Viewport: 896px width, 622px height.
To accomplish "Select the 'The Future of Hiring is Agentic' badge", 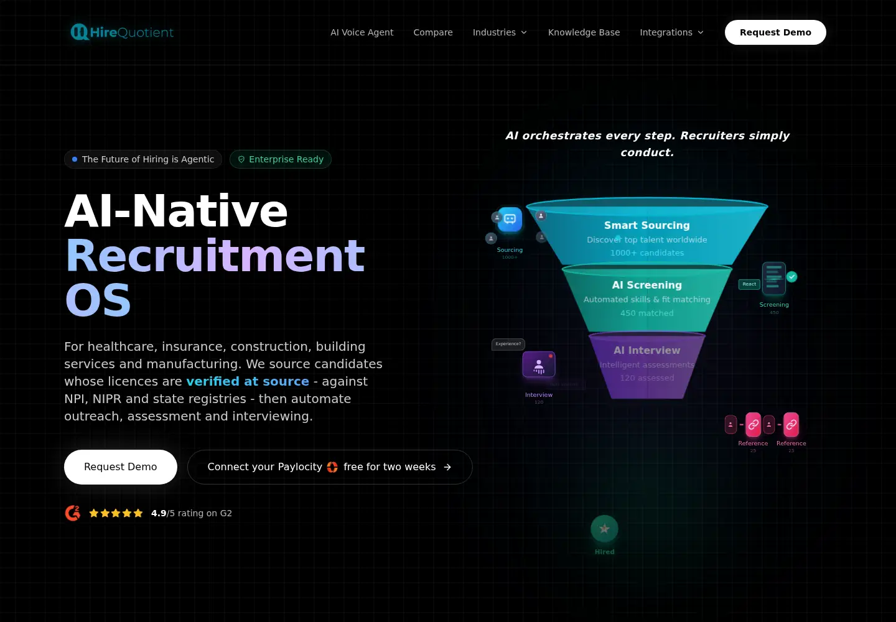I will click(143, 159).
